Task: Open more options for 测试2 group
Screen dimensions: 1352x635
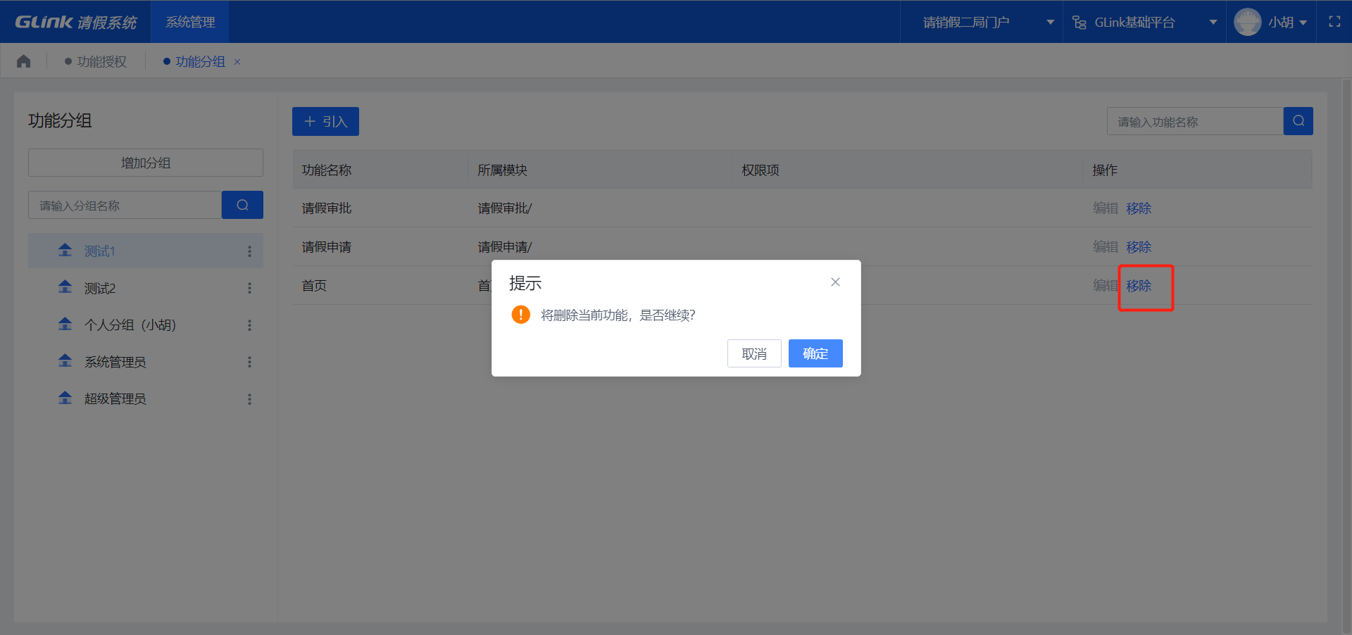Action: pyautogui.click(x=249, y=288)
